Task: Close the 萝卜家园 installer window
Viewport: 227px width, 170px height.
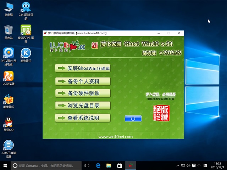Action: pyautogui.click(x=179, y=33)
